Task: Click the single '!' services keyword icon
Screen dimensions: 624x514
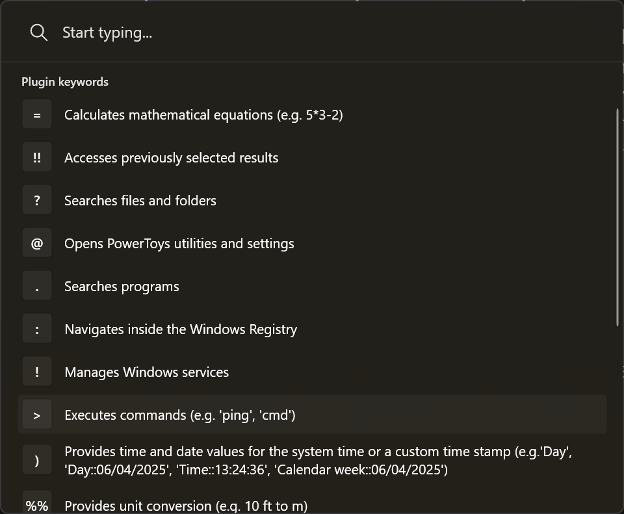Action: [x=37, y=372]
